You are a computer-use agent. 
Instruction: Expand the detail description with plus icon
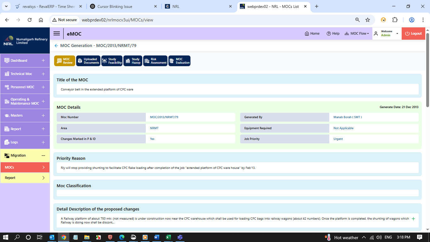click(x=413, y=219)
